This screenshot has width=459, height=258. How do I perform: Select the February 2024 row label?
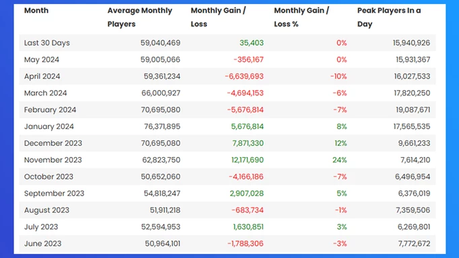pyautogui.click(x=50, y=110)
